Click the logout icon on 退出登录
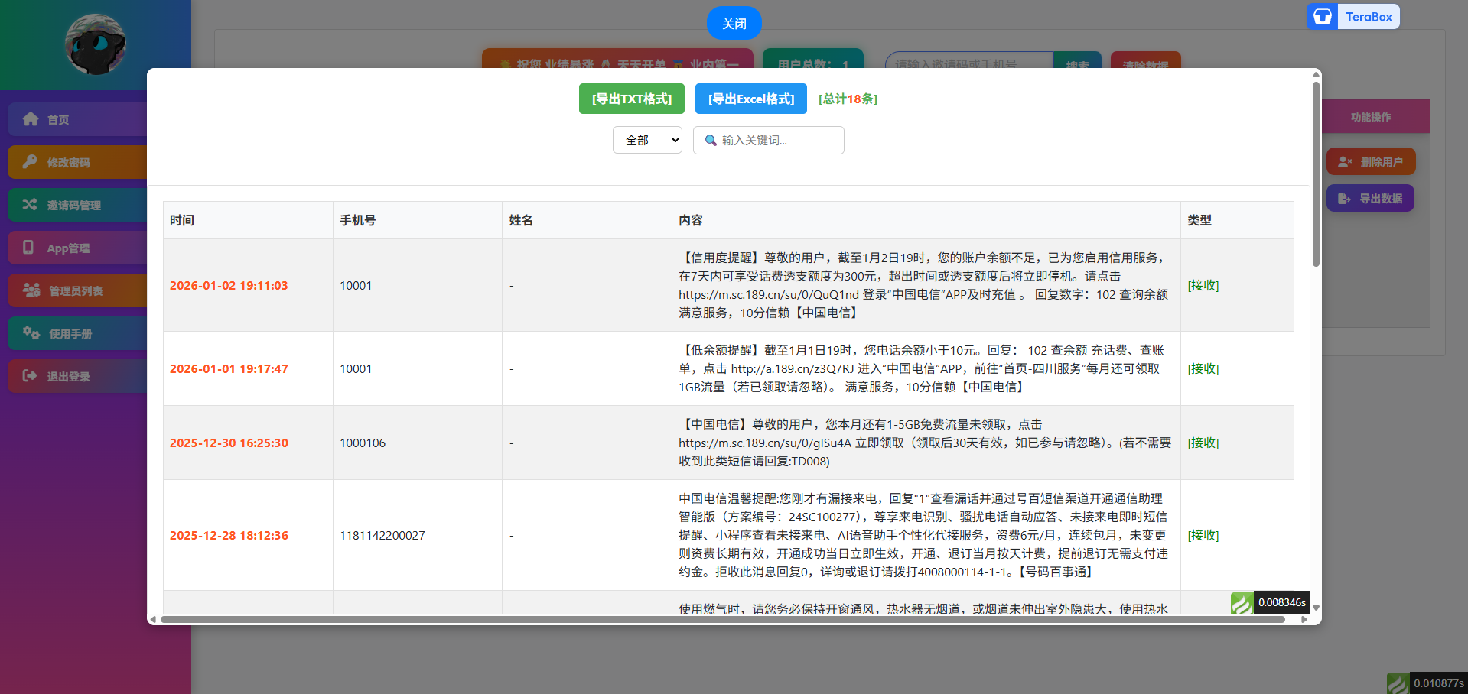Image resolution: width=1468 pixels, height=694 pixels. pos(31,376)
